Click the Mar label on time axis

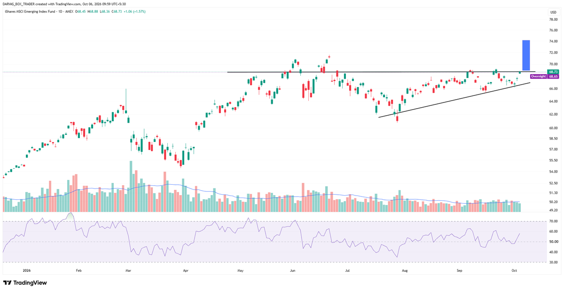[129, 271]
